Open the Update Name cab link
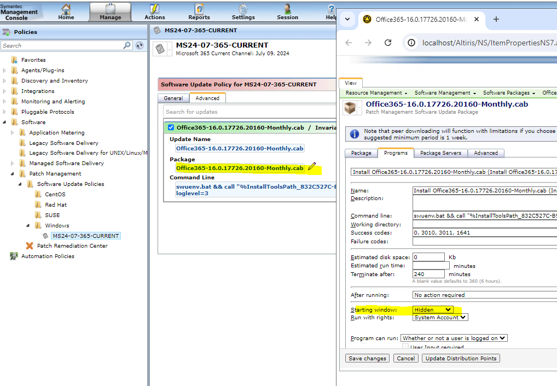The height and width of the screenshot is (386, 557). point(240,148)
